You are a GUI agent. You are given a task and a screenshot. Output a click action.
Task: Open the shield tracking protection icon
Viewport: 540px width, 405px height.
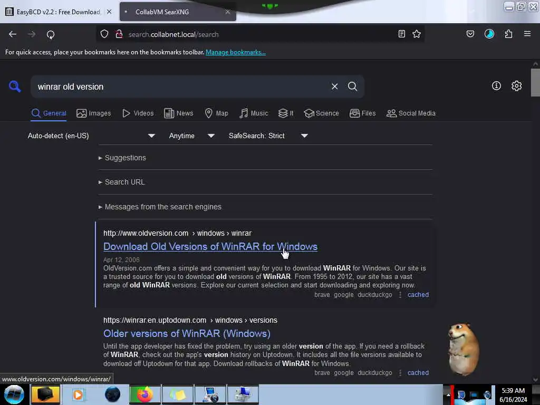click(x=104, y=34)
